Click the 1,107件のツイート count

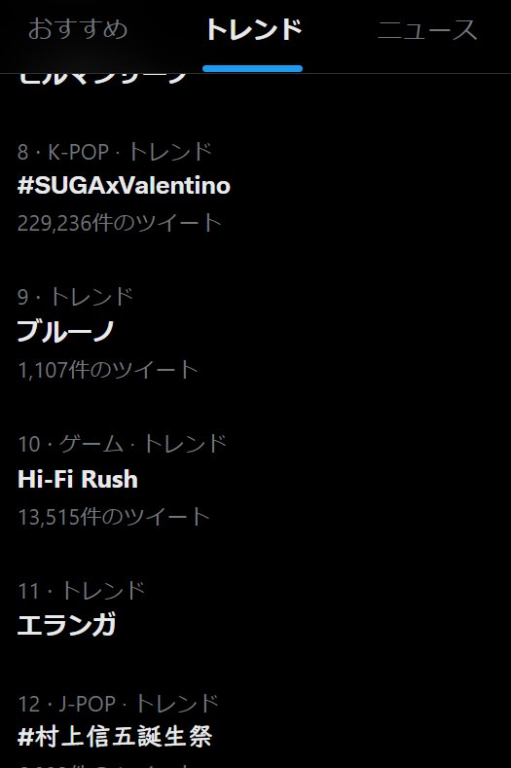coord(108,369)
